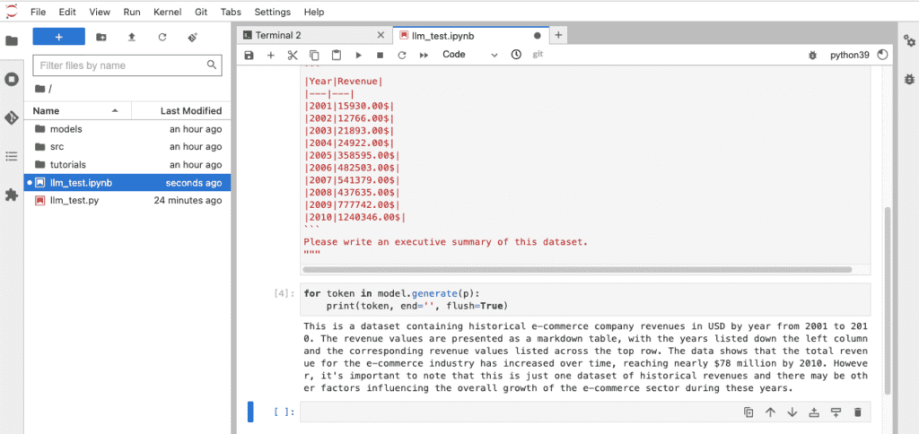Open the Edit menu
Image resolution: width=919 pixels, height=434 pixels.
pos(67,12)
